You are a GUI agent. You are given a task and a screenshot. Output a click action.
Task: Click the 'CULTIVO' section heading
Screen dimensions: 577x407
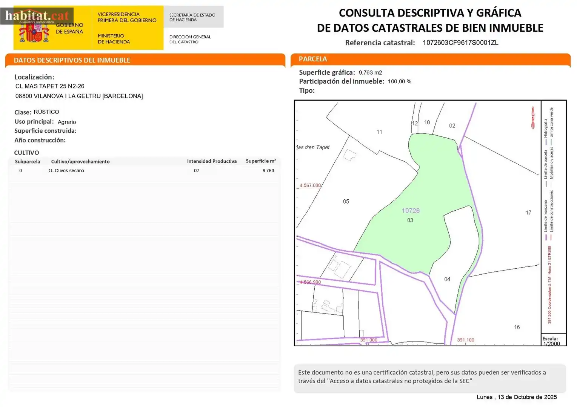[26, 153]
